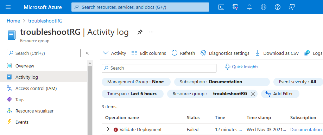The image size is (323, 135).
Task: Open the ellipsis more options next to title
Action: pos(151,32)
